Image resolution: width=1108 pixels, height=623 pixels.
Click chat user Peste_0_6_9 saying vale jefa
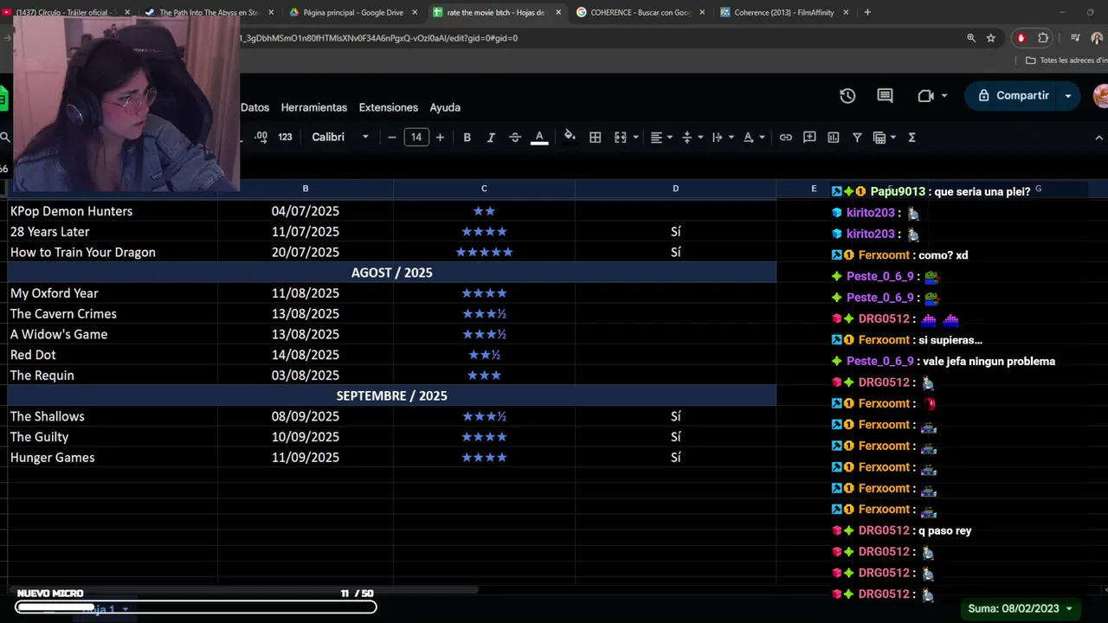[x=879, y=361]
